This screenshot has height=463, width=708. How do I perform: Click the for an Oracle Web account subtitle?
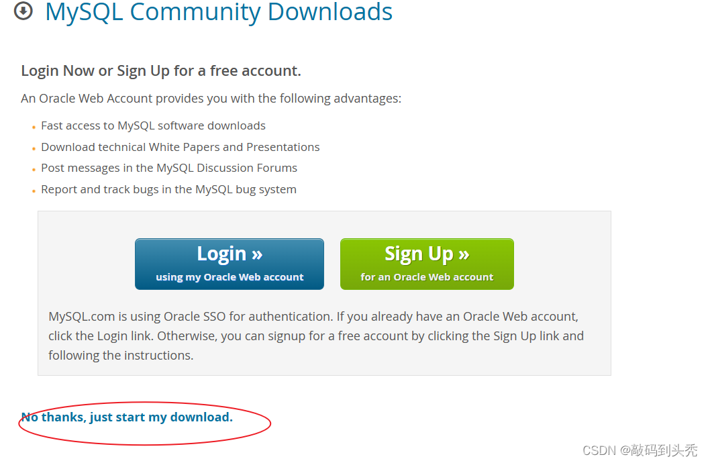click(427, 277)
